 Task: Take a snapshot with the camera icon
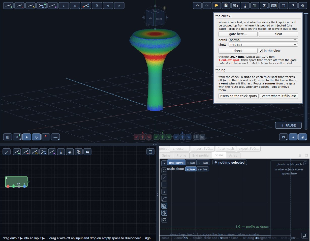pyautogui.click(x=255, y=6)
